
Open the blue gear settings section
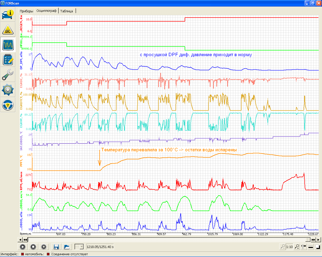coord(8,90)
